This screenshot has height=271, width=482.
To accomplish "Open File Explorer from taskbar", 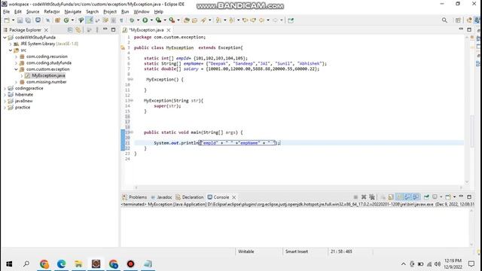I will tap(78, 263).
